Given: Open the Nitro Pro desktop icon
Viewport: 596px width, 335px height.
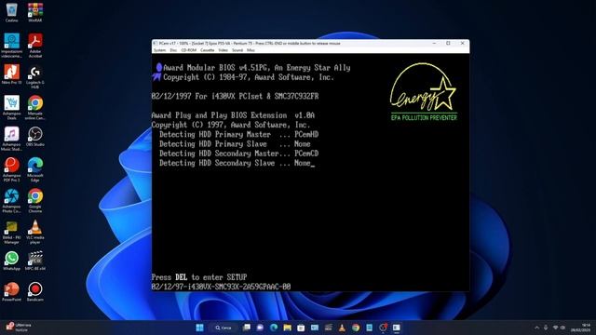Looking at the screenshot, I should tap(12, 74).
